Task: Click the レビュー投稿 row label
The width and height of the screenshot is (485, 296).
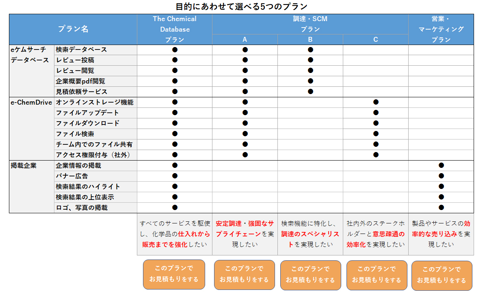Action: [75, 60]
